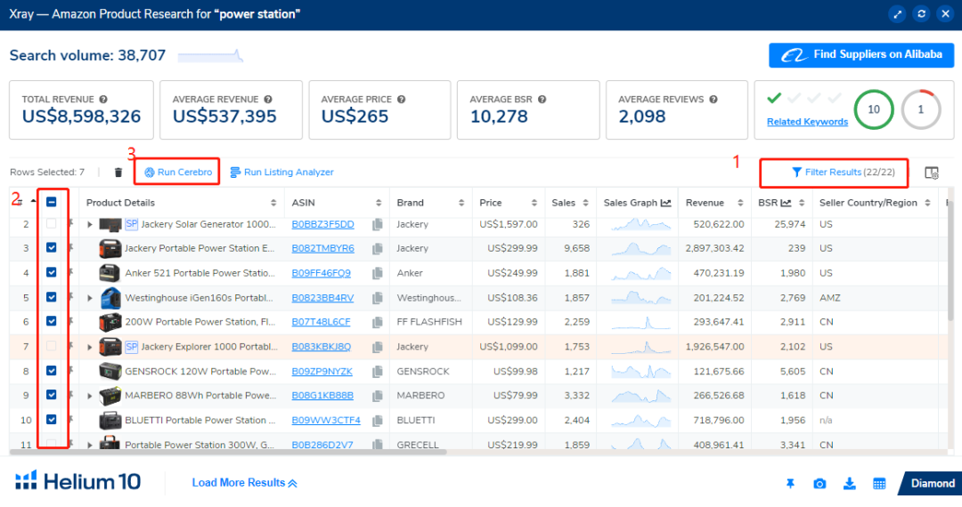The height and width of the screenshot is (507, 962).
Task: Open the Related Keywords link
Action: pyautogui.click(x=807, y=122)
